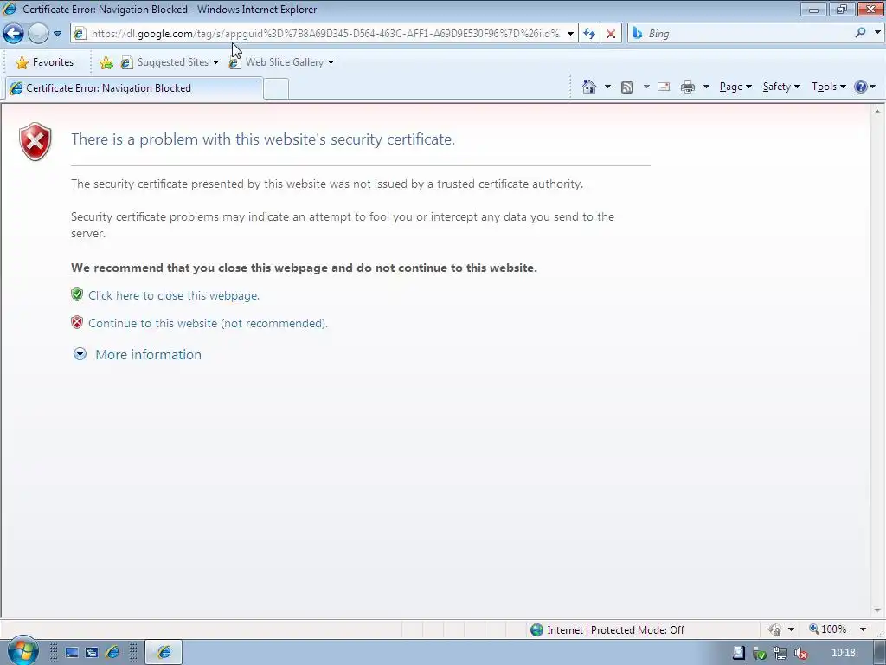This screenshot has height=665, width=886.
Task: Click the red shield icon beside Continue link
Action: pos(77,322)
